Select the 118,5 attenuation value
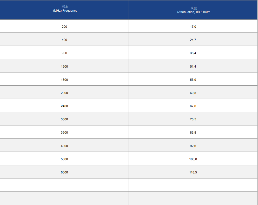 click(193, 172)
